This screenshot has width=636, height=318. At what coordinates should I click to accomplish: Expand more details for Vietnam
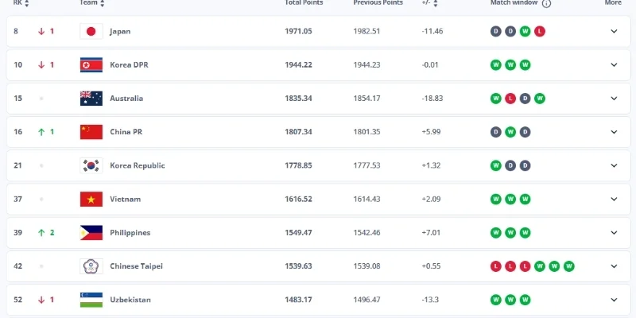[x=613, y=199]
